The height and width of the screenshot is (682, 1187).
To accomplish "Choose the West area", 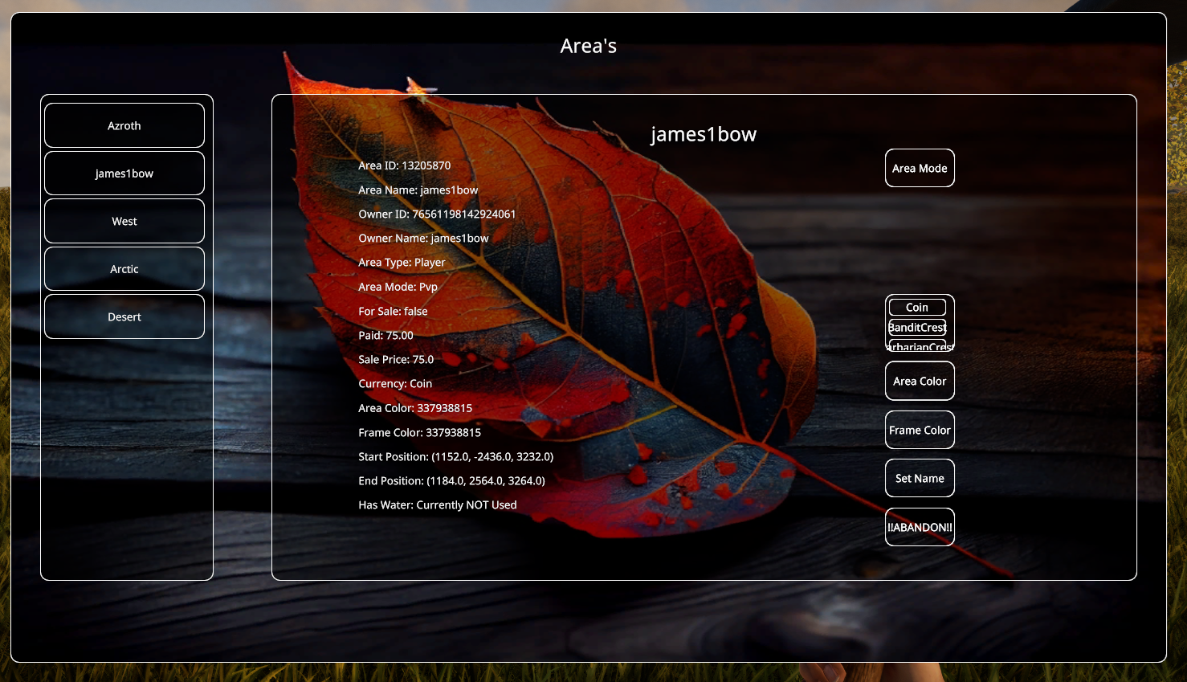I will [x=124, y=221].
